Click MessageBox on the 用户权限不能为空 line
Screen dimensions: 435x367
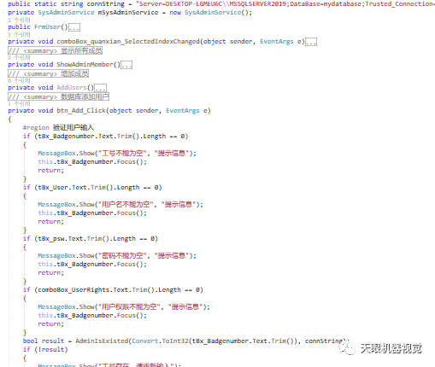56,307
